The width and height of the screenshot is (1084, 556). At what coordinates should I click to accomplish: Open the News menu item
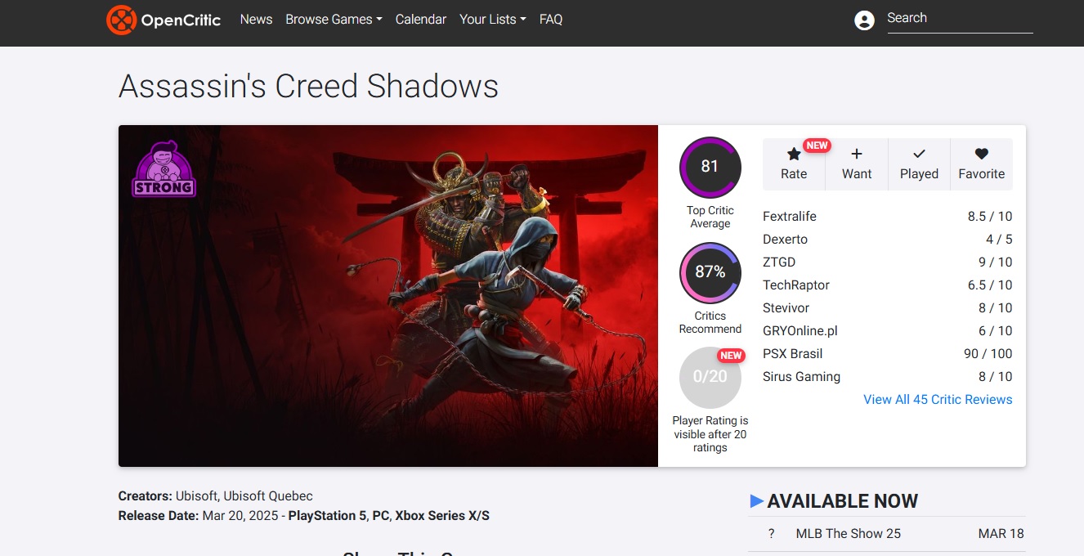click(256, 20)
